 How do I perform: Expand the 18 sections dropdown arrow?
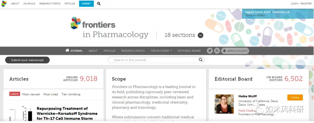click(x=201, y=35)
